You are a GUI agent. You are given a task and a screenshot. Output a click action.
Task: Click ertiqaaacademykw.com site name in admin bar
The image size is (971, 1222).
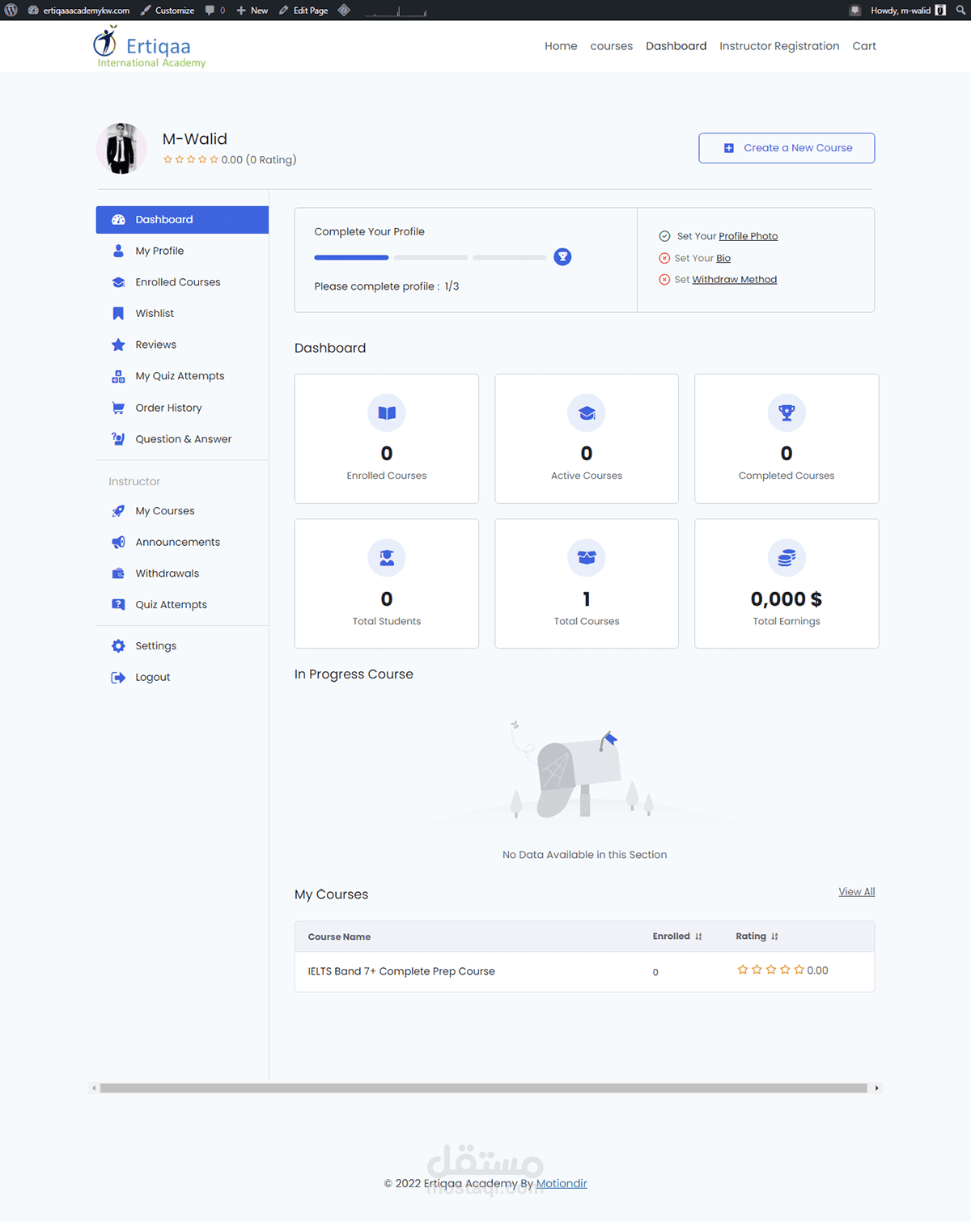coord(78,11)
